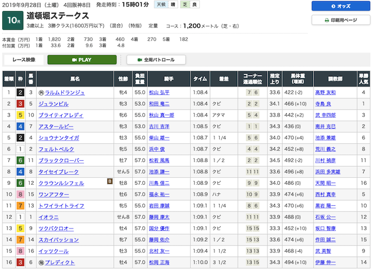Viewport: 373px width, 271px height.
Task: Click the pink frame 8 icon in the イッツクール row
Action: tap(20, 251)
